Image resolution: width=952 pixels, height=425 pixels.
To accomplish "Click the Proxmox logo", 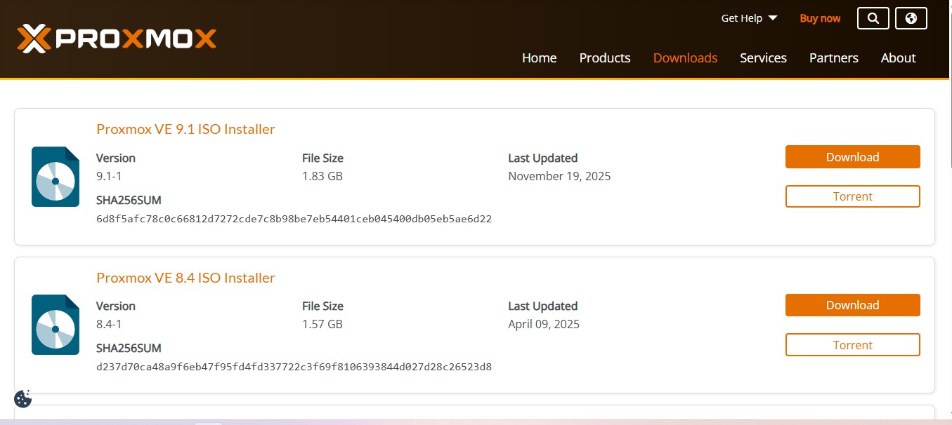I will (117, 39).
